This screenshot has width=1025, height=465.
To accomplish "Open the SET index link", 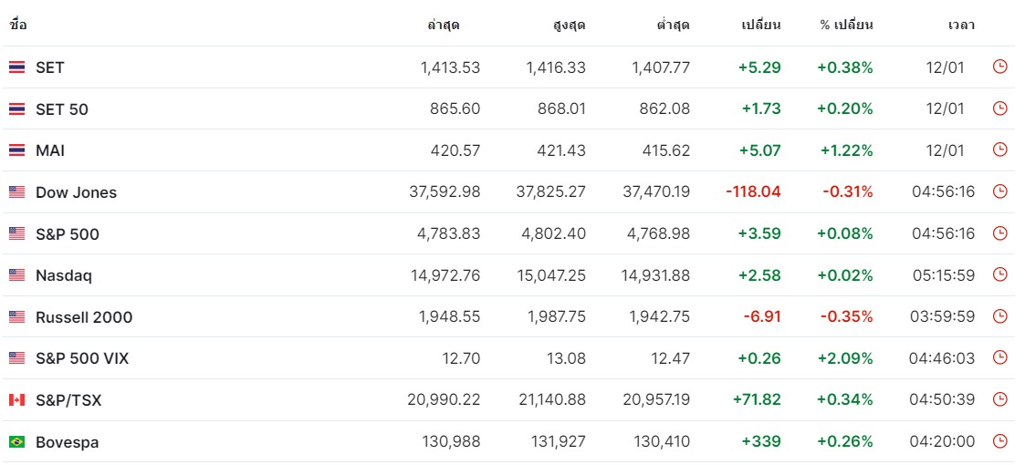I will [x=49, y=67].
